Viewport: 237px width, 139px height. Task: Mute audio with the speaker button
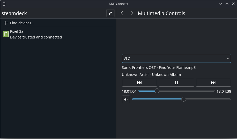coord(126,99)
